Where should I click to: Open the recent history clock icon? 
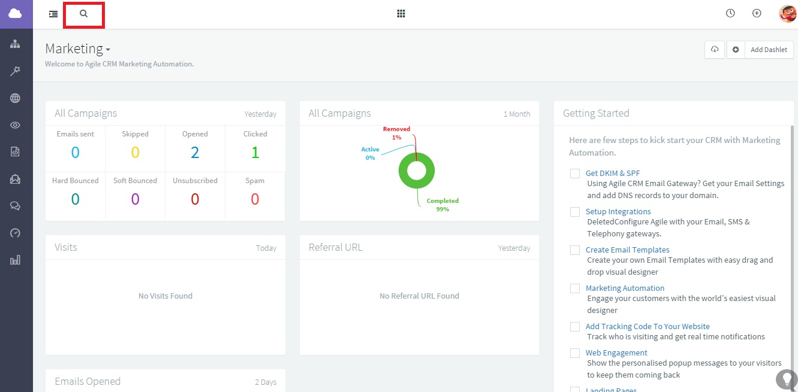730,13
